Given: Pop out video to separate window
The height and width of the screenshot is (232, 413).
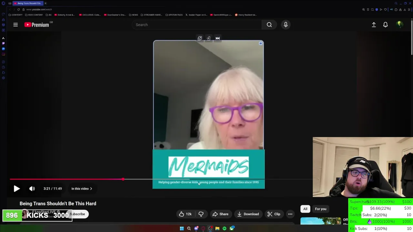Looking at the screenshot, I should 200,38.
